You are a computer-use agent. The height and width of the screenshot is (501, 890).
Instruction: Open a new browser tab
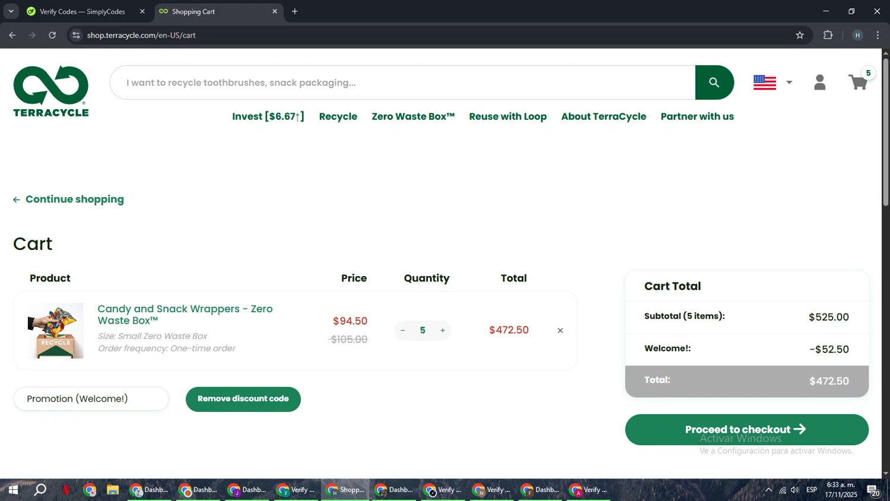coord(295,11)
